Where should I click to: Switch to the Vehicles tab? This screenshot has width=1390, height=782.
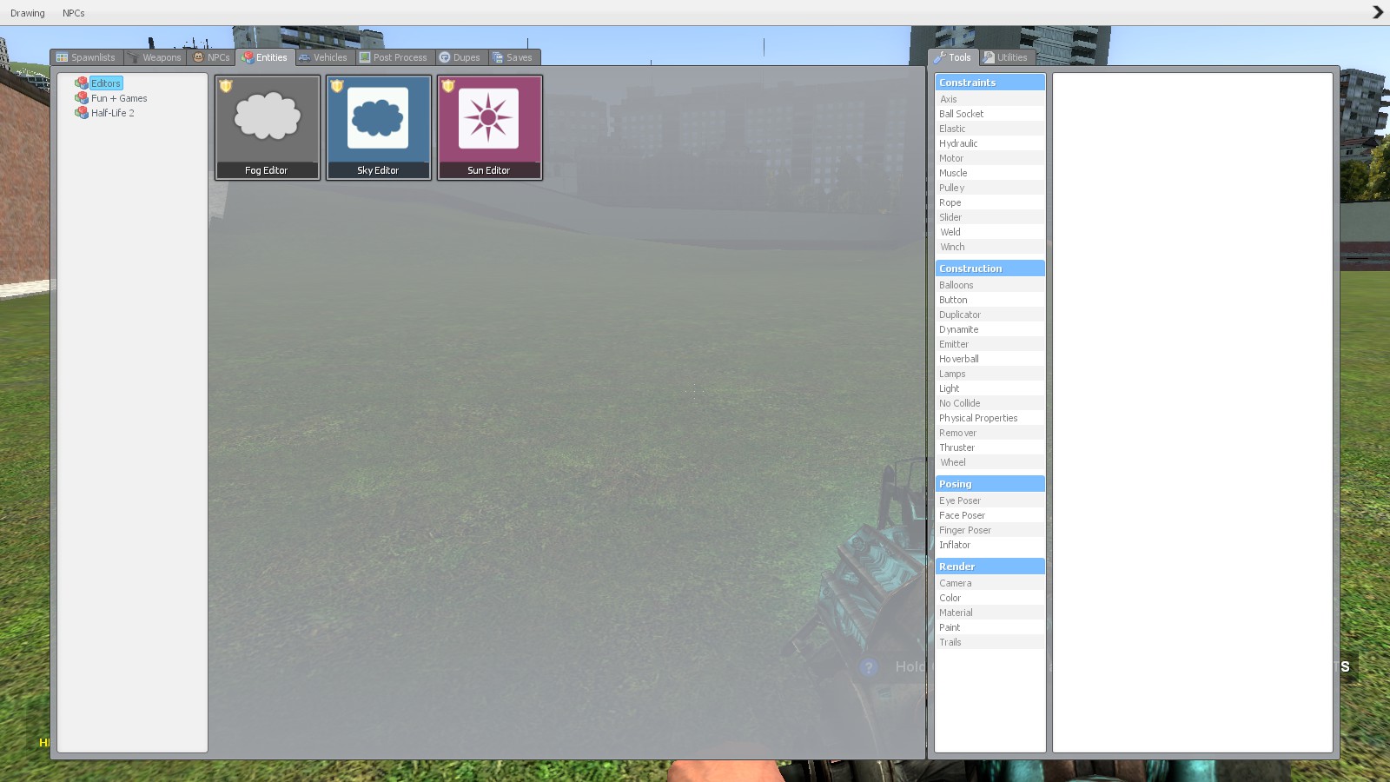tap(323, 57)
